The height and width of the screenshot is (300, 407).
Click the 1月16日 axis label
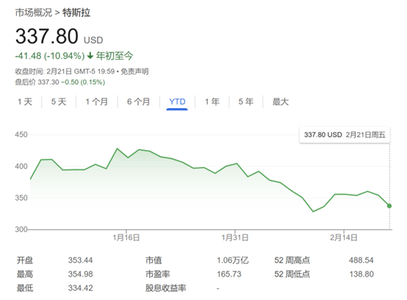(126, 238)
